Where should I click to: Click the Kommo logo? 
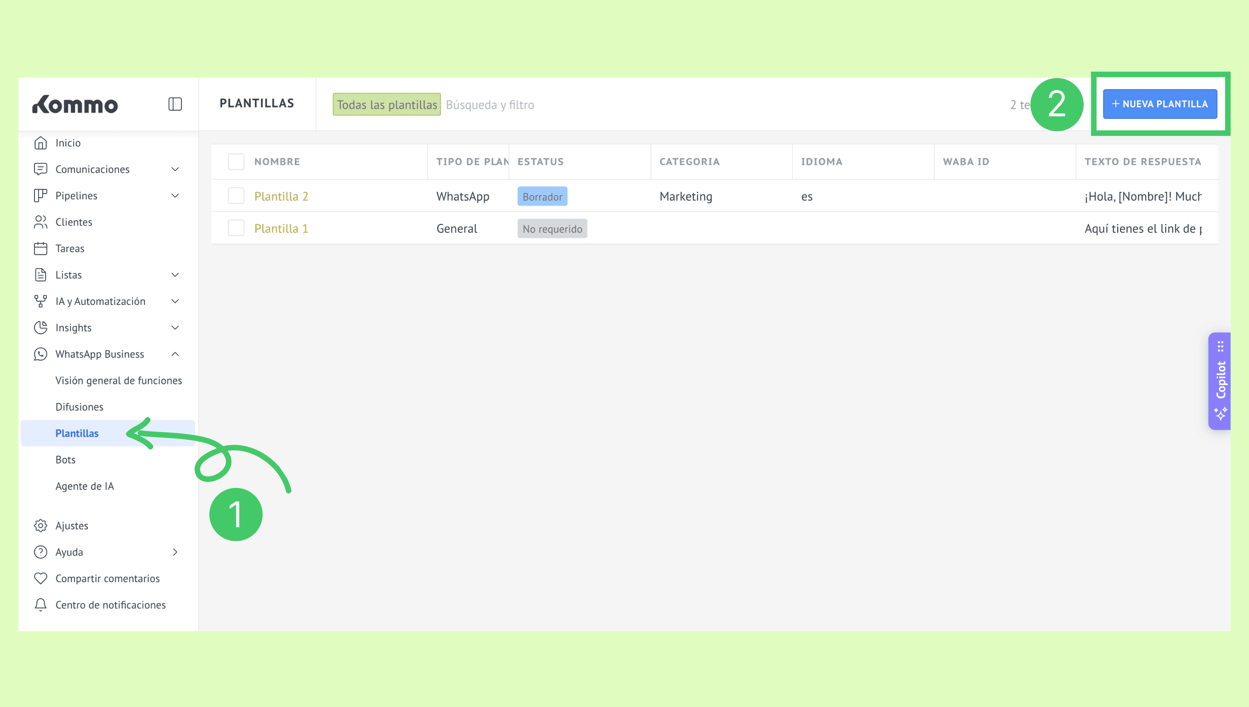pyautogui.click(x=75, y=104)
